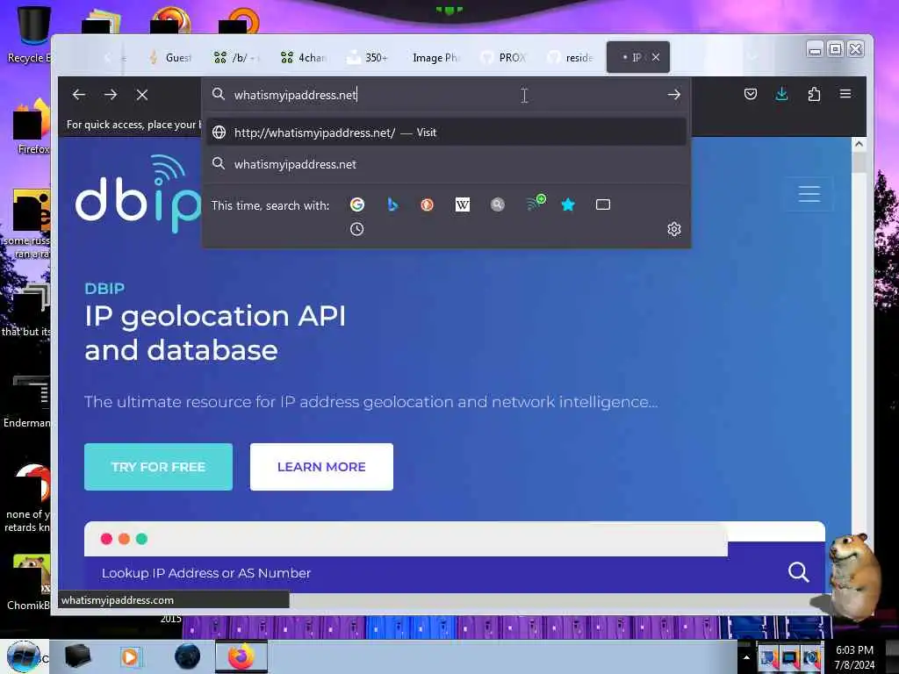Click the dbip logo
The height and width of the screenshot is (674, 899).
click(x=138, y=194)
